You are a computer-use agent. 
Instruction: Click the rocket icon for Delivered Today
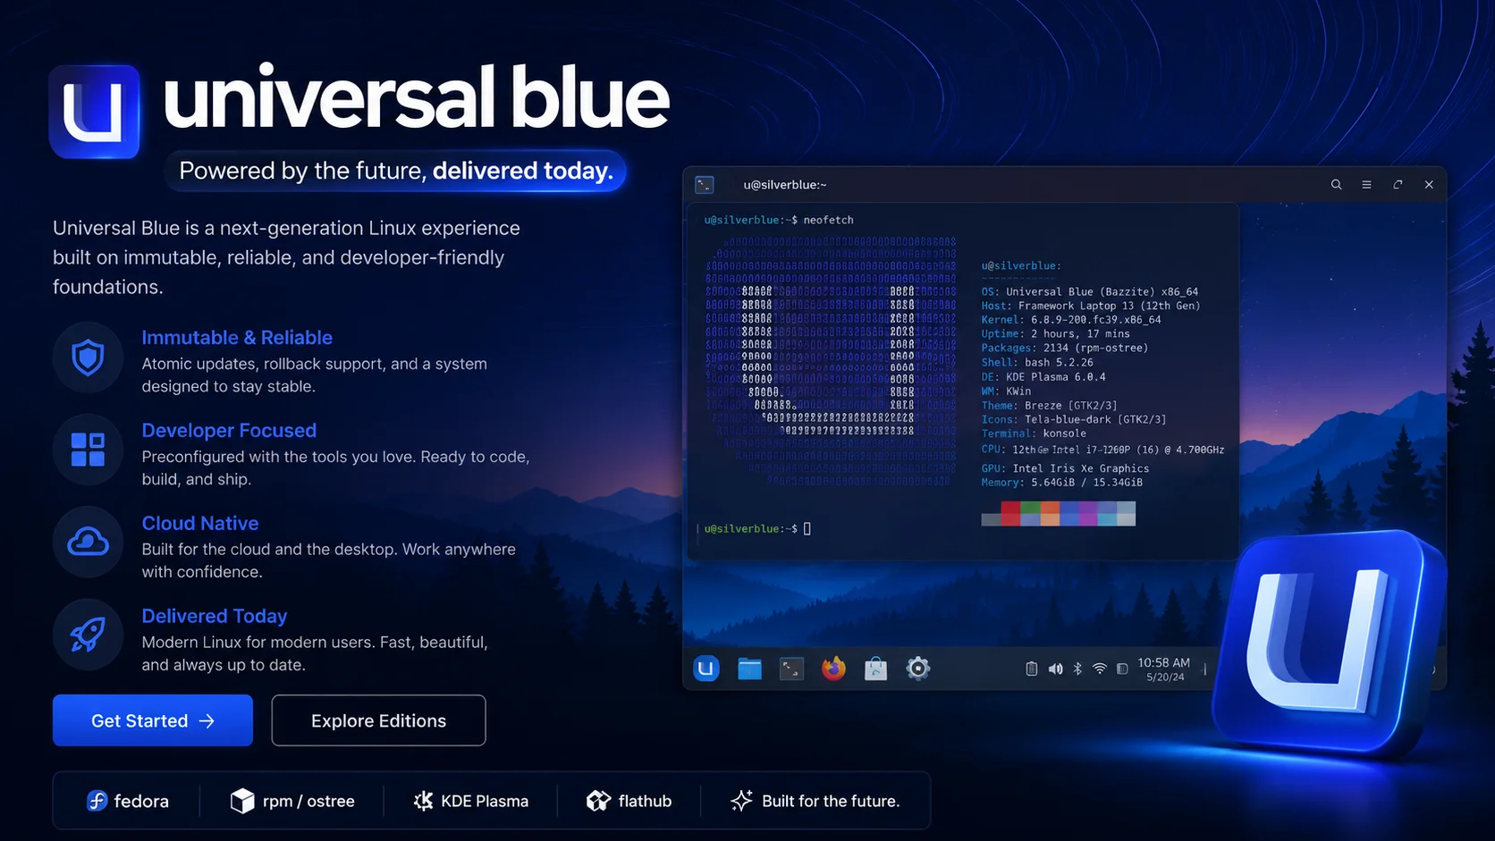[88, 635]
